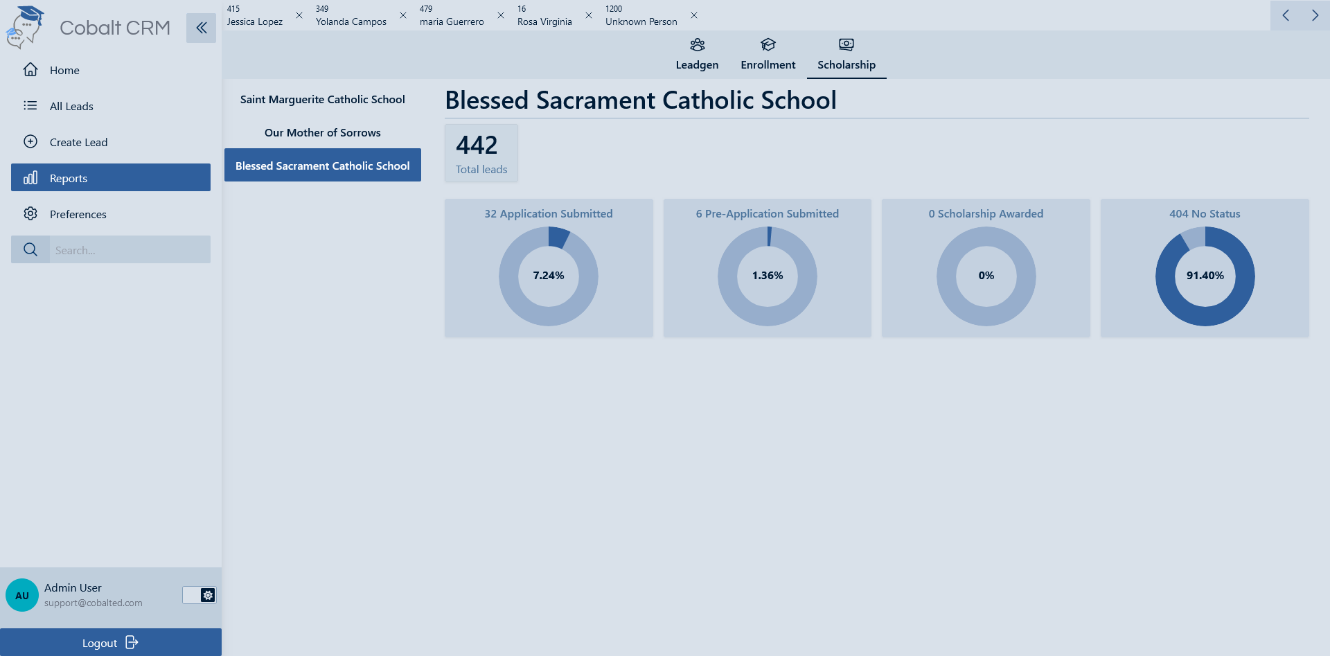Close the Jessica Lopez tab
Image resolution: width=1330 pixels, height=656 pixels.
click(299, 15)
